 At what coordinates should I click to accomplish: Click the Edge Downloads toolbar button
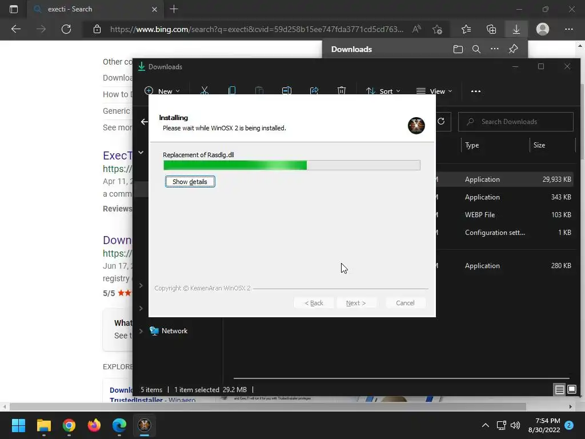click(x=516, y=29)
